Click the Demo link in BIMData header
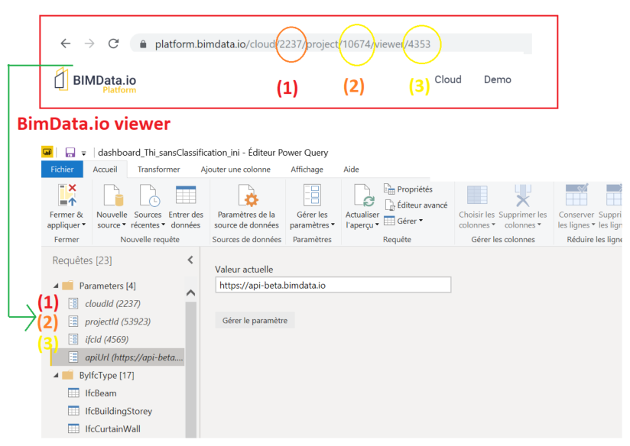The width and height of the screenshot is (630, 446). pyautogui.click(x=498, y=79)
